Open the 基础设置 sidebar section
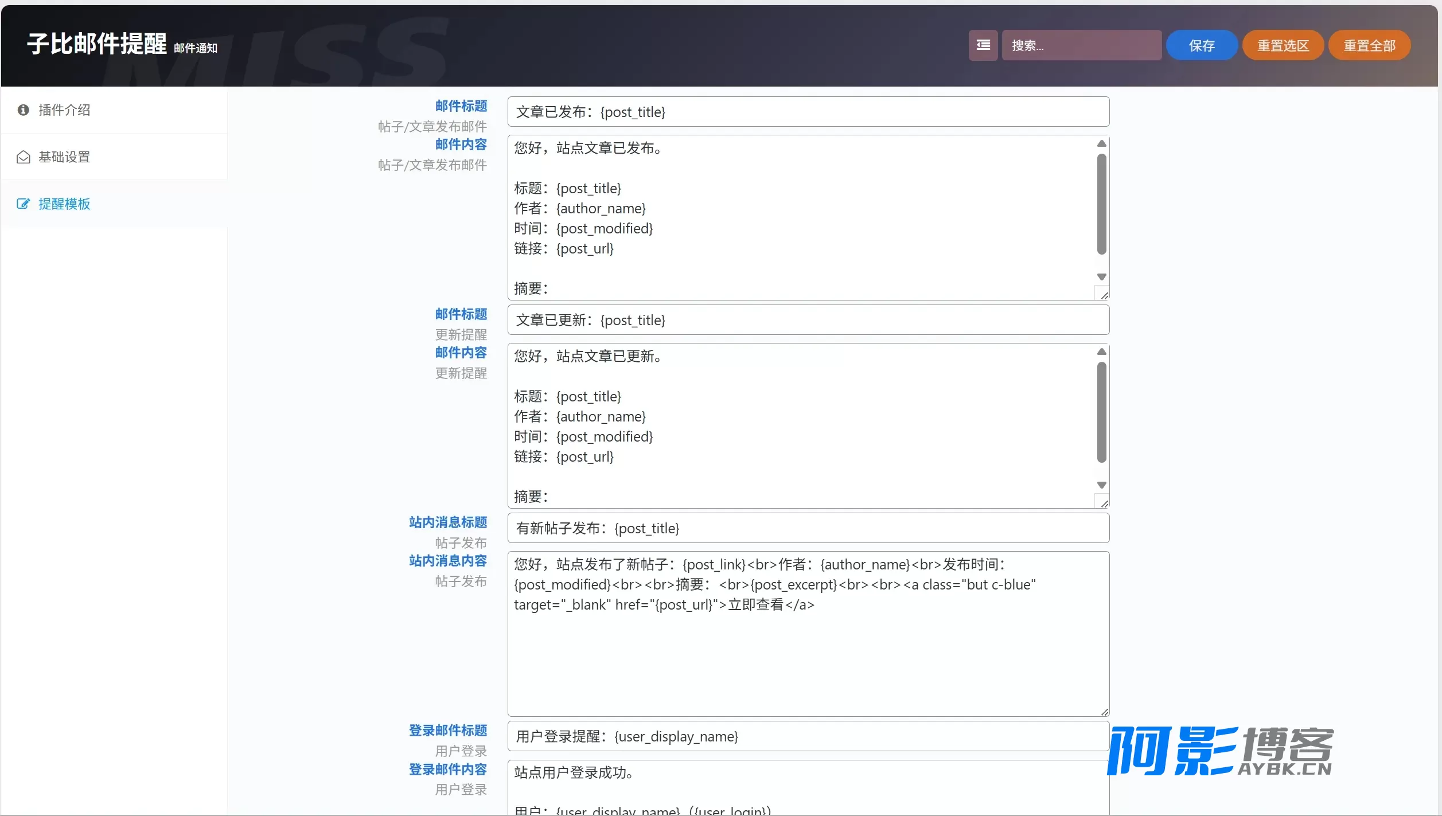This screenshot has height=816, width=1442. (x=114, y=157)
